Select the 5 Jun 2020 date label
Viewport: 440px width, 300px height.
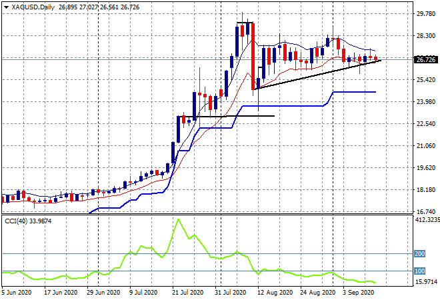click(16, 293)
